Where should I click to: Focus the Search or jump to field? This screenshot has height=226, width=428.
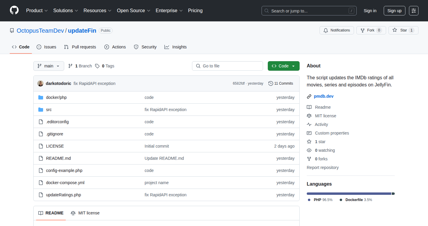(x=309, y=11)
